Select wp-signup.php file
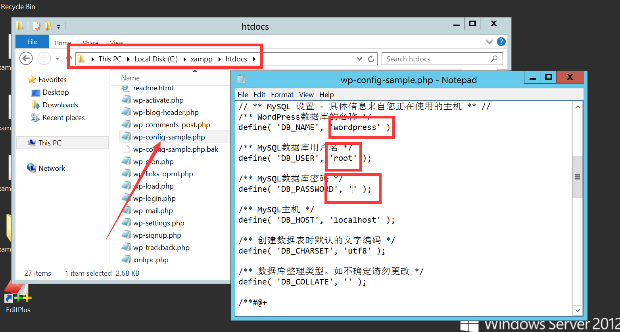 click(157, 235)
